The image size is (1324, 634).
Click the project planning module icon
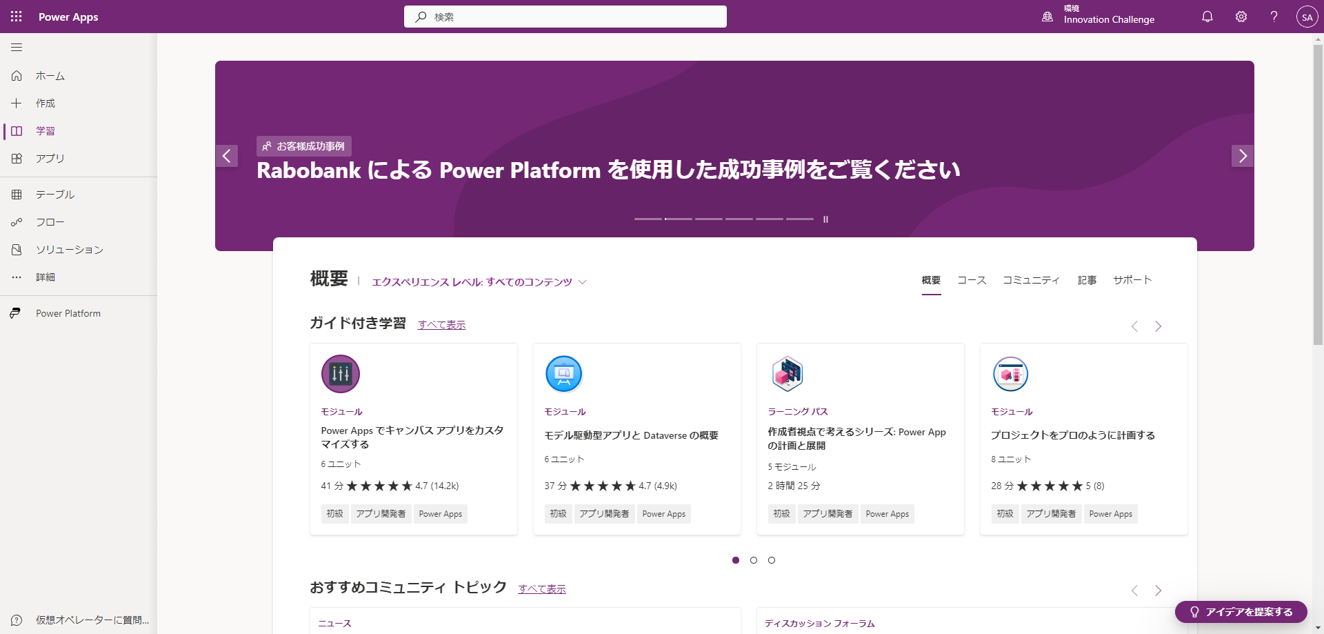1011,374
